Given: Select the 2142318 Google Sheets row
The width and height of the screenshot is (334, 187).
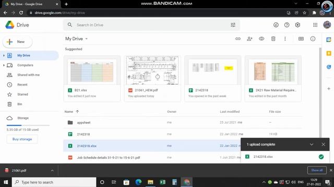Looking at the screenshot, I should coord(183,134).
